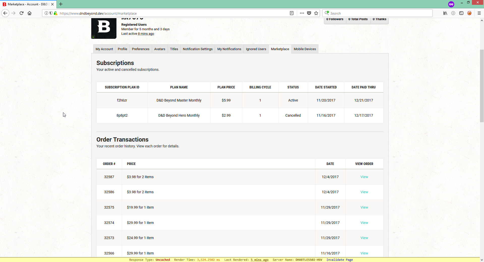Open the Firefox hamburger menu
The image size is (484, 262).
tap(479, 13)
